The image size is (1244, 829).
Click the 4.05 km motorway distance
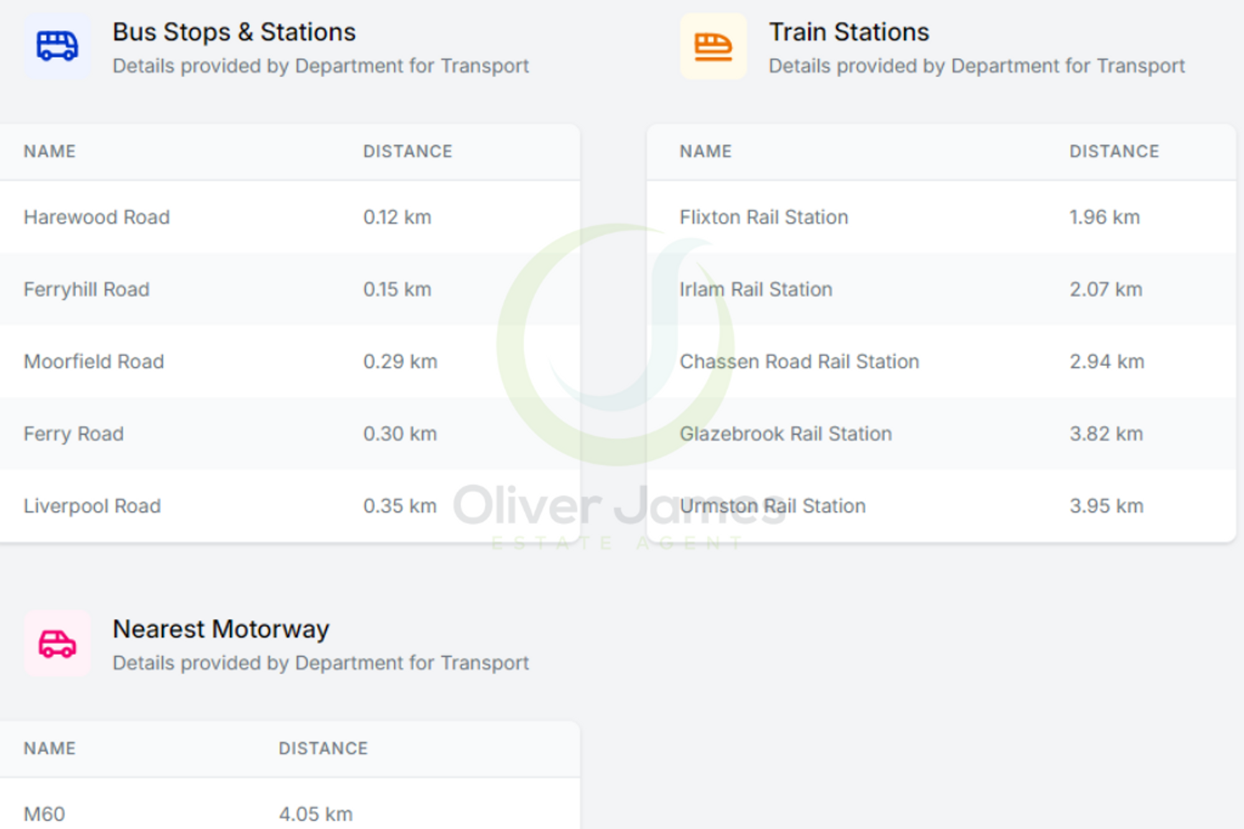[x=316, y=814]
